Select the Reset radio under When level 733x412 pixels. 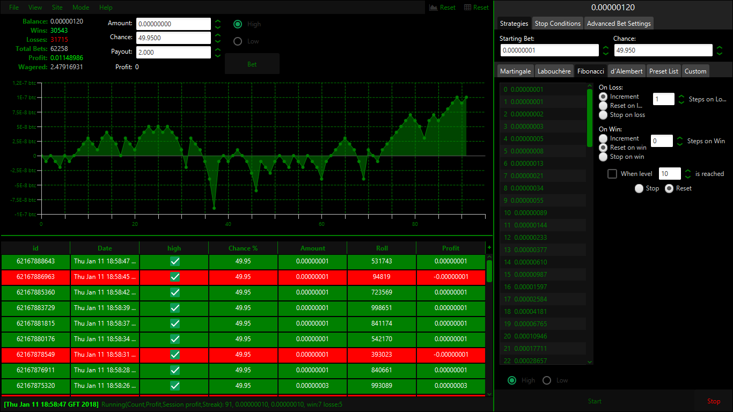tap(669, 188)
